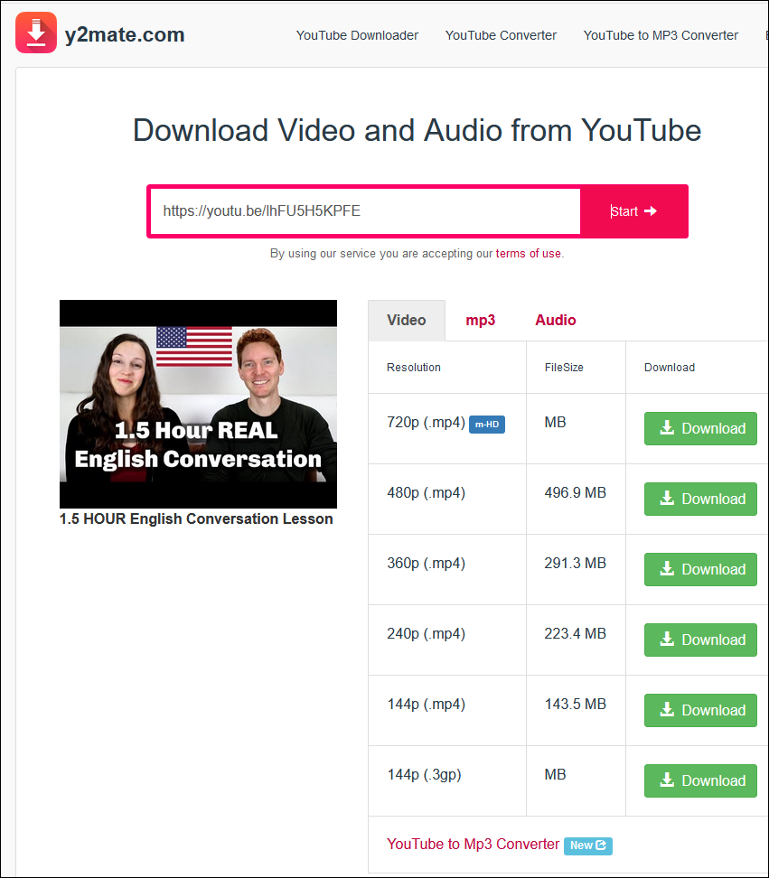Click the video title '1.5 HOUR English Conversation Lesson'
Viewport: 769px width, 878px height.
pos(196,519)
